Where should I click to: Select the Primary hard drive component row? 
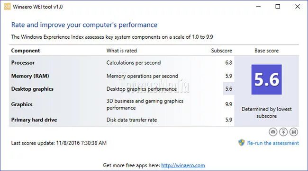[122, 120]
